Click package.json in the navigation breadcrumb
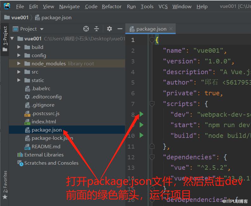 pyautogui.click(x=53, y=18)
